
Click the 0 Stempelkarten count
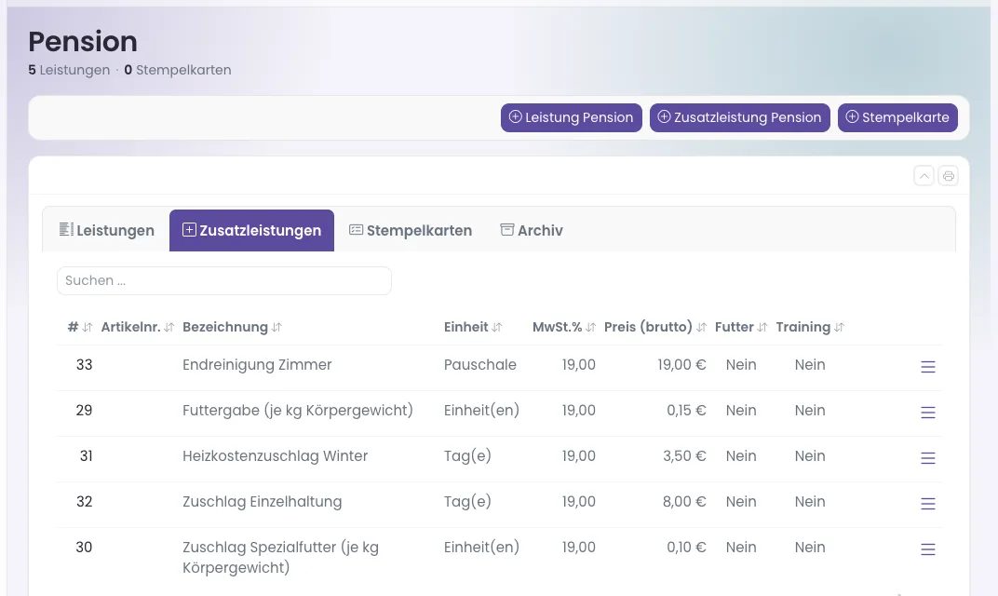(x=178, y=70)
